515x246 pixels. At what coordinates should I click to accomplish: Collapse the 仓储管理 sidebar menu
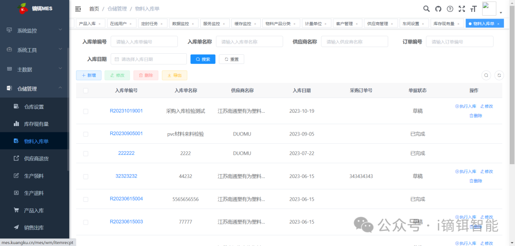pyautogui.click(x=34, y=89)
